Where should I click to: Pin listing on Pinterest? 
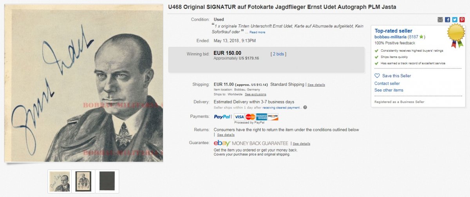(x=462, y=20)
